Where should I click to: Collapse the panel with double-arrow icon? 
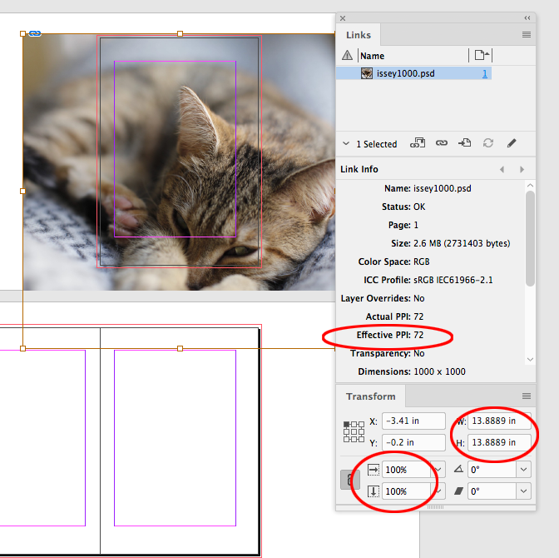(x=527, y=17)
